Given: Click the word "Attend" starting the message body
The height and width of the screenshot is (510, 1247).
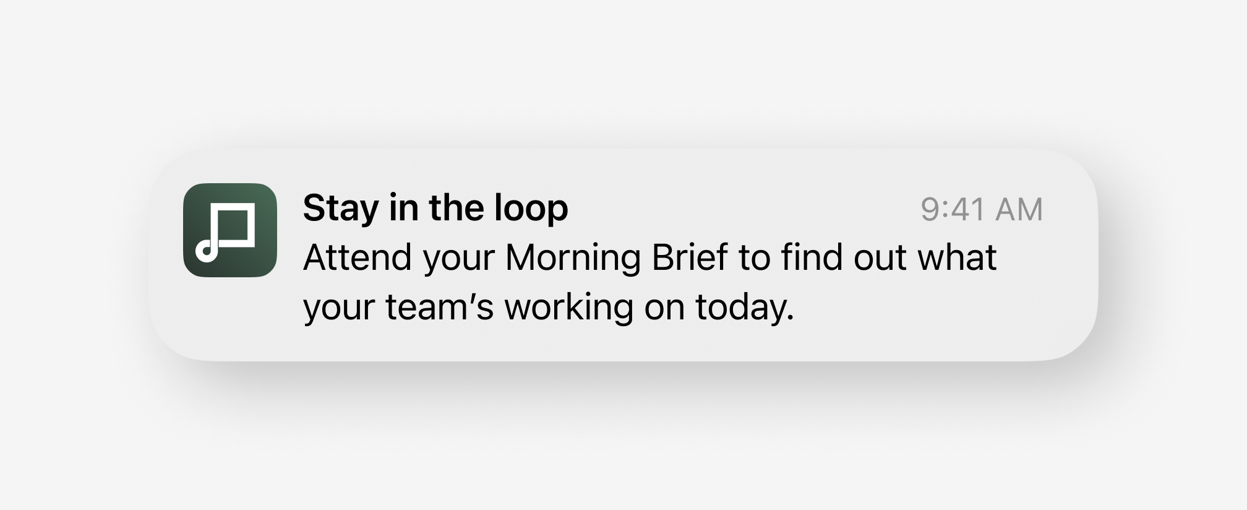Looking at the screenshot, I should point(357,257).
